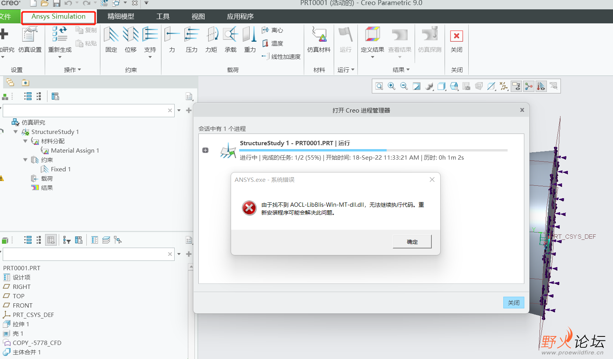This screenshot has width=613, height=359.
Task: Select Fixed 1 constraint in simulation tree
Action: coord(56,169)
